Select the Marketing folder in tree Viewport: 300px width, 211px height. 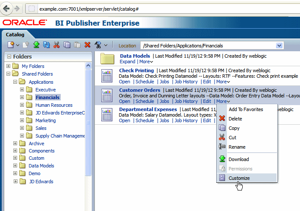tap(46, 120)
